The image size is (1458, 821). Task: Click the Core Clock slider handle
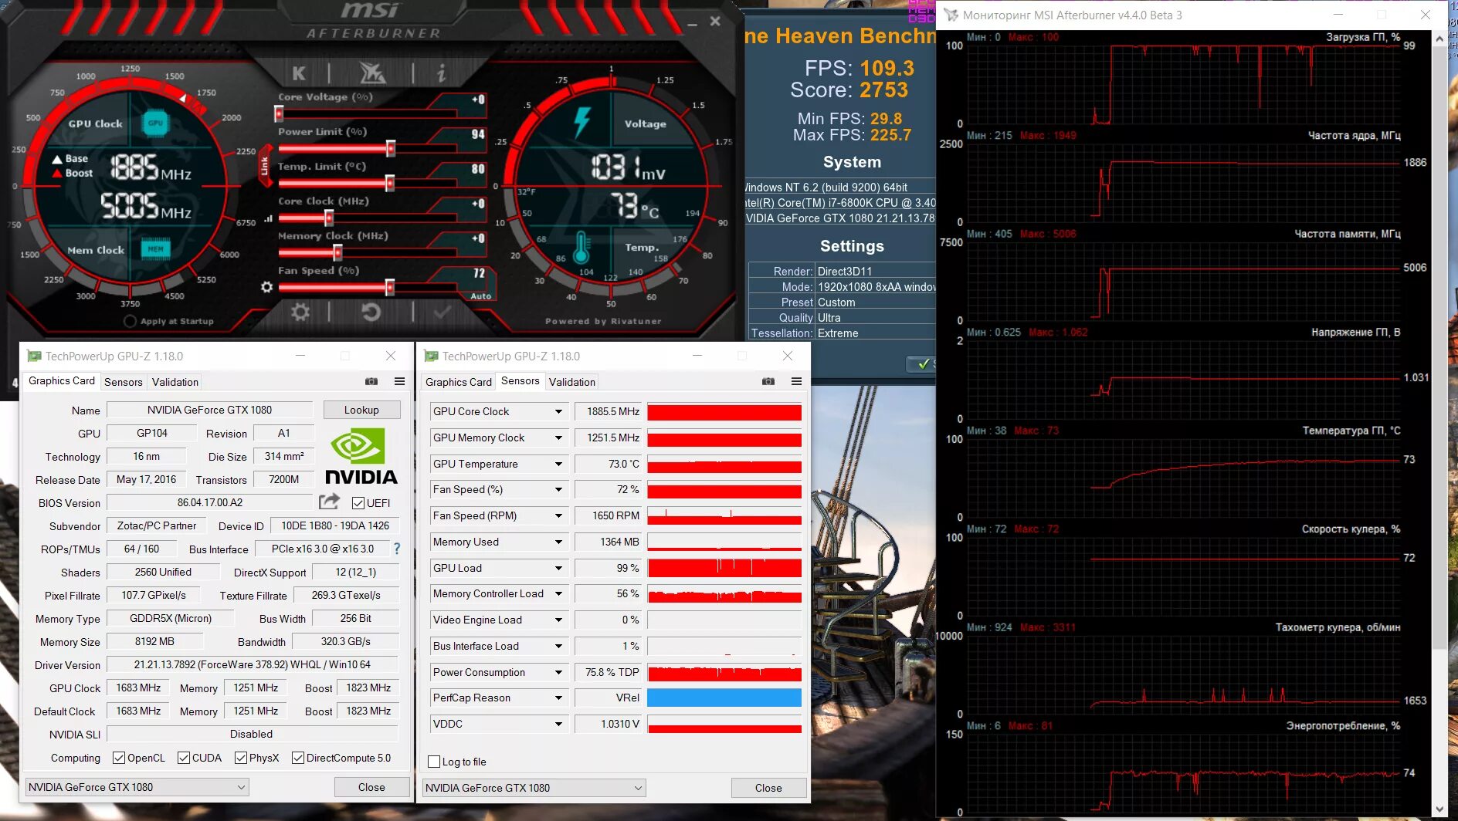tap(329, 218)
